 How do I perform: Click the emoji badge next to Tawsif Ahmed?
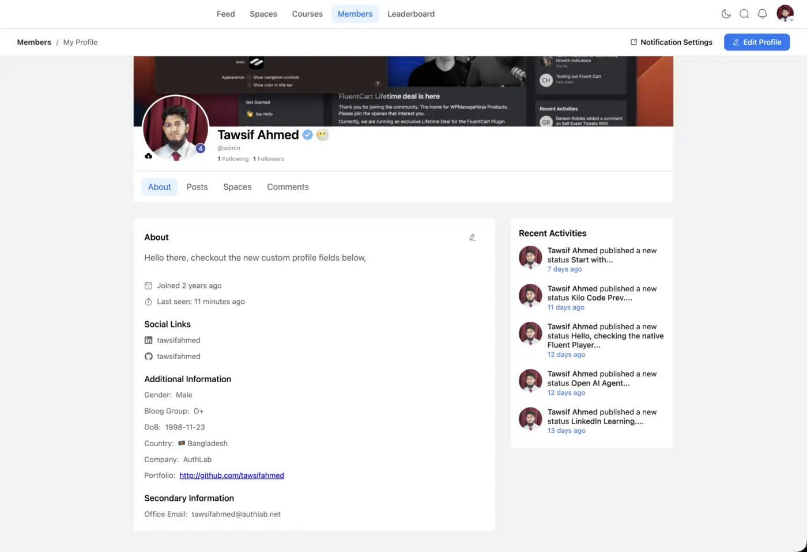322,135
